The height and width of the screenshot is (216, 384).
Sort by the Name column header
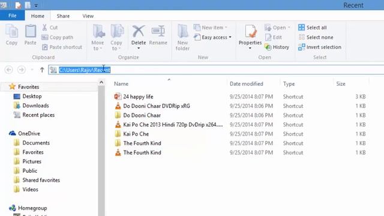click(x=121, y=84)
